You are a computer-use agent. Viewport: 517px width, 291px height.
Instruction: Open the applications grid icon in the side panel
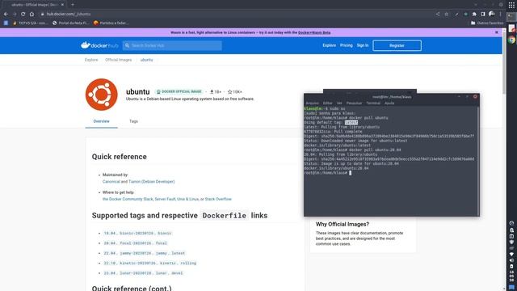[x=511, y=5]
